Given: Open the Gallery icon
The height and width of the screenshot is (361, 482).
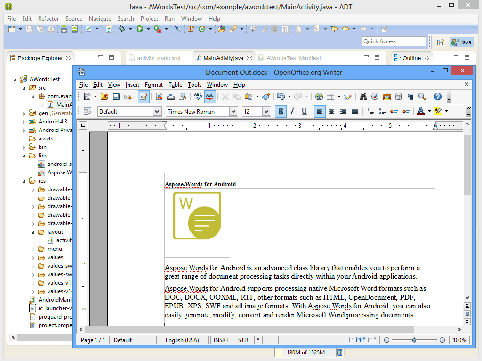Looking at the screenshot, I should coord(387,97).
